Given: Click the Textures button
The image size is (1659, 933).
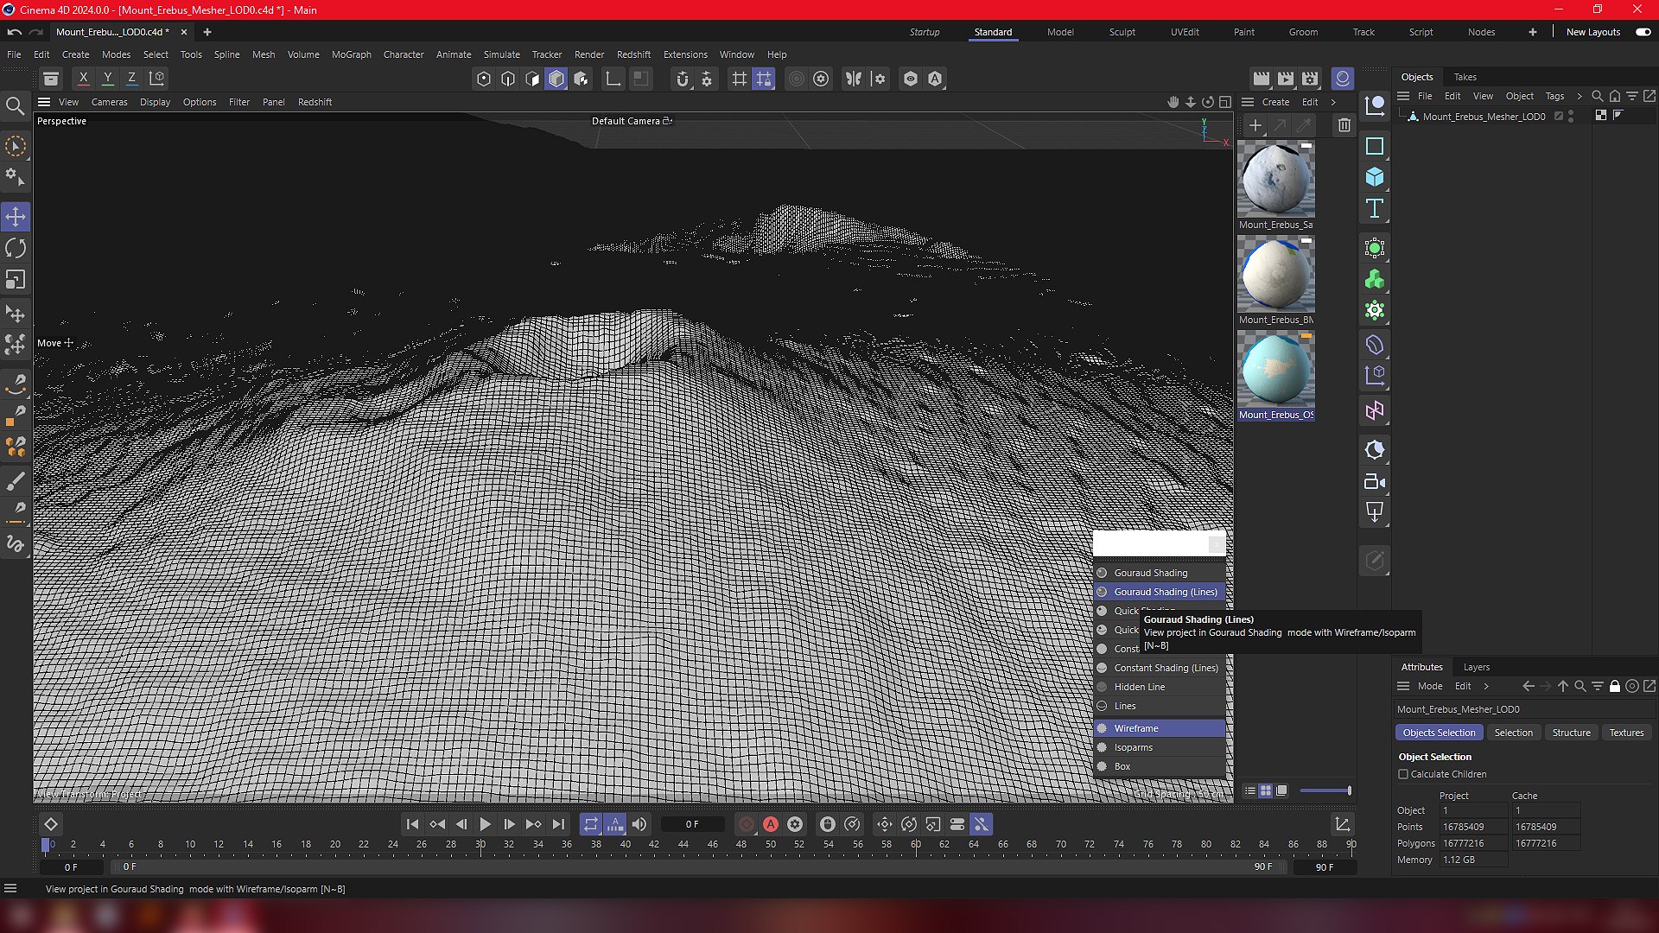Looking at the screenshot, I should (1626, 733).
